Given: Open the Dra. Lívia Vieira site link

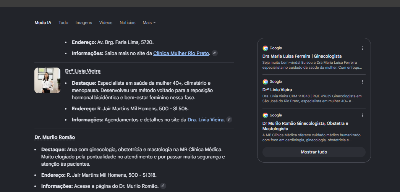Looking at the screenshot, I should point(206,119).
